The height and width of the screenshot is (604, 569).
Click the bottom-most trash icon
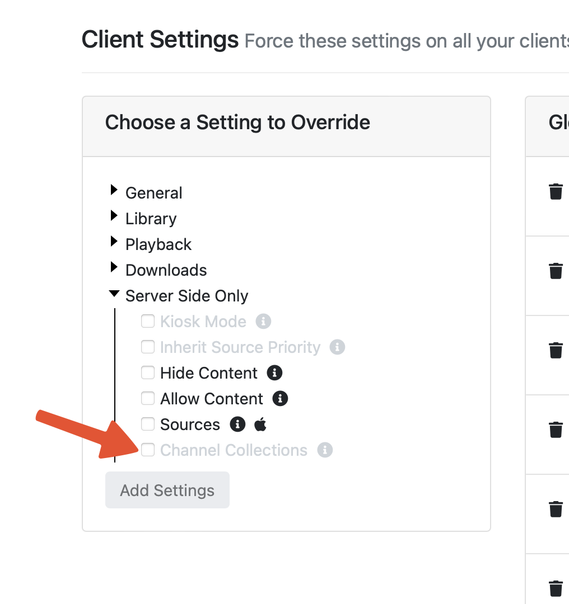pos(556,588)
